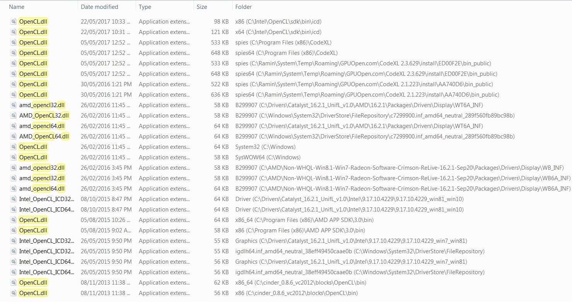This screenshot has width=572, height=302.
Task: Click the file icon beside AMD_OpenCL64.dll
Action: point(13,136)
